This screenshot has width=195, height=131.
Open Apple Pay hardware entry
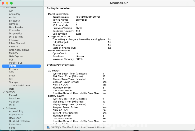pos(15,14)
